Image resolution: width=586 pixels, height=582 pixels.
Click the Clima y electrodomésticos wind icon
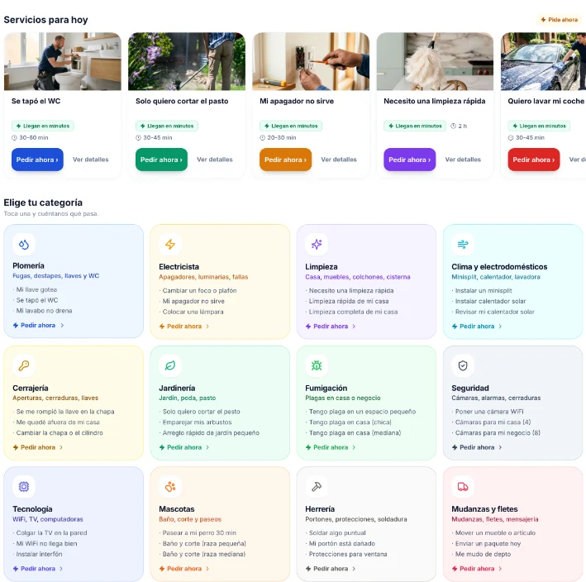click(463, 245)
